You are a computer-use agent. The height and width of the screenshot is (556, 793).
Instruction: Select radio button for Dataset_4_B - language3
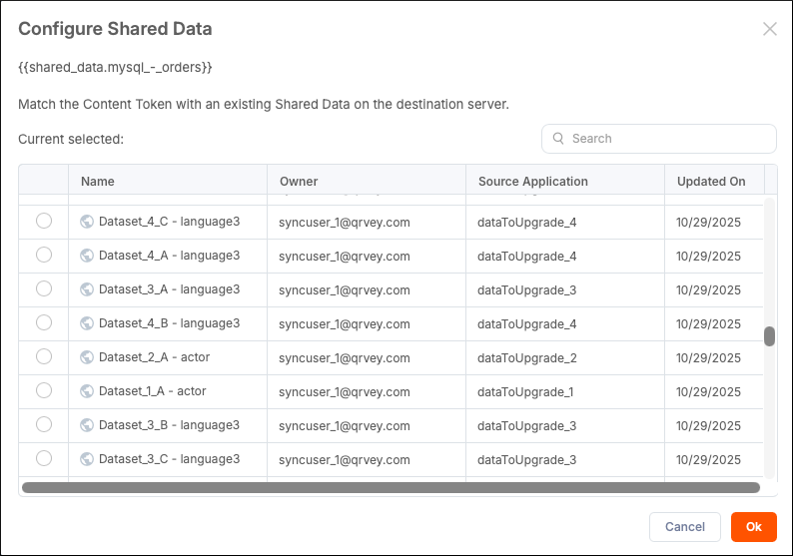[44, 322]
